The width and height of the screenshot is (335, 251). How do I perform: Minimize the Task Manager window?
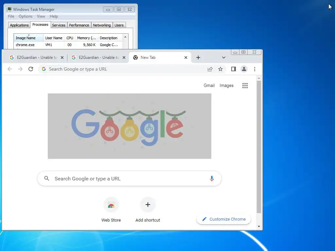pos(108,9)
